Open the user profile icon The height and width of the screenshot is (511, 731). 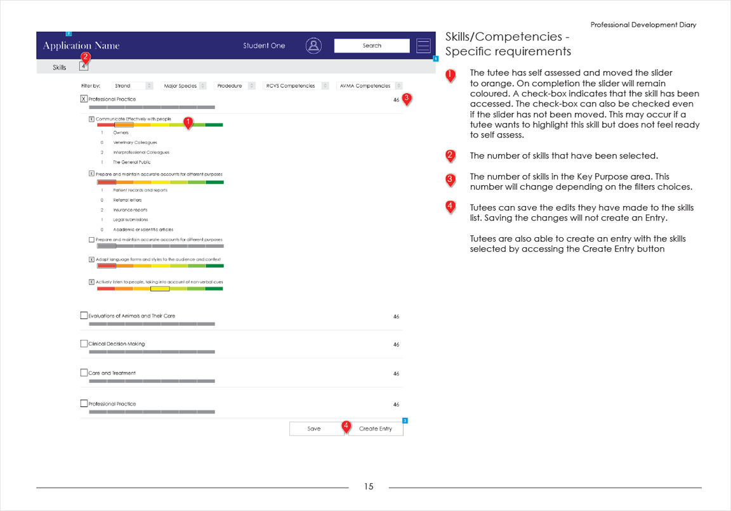pos(313,46)
